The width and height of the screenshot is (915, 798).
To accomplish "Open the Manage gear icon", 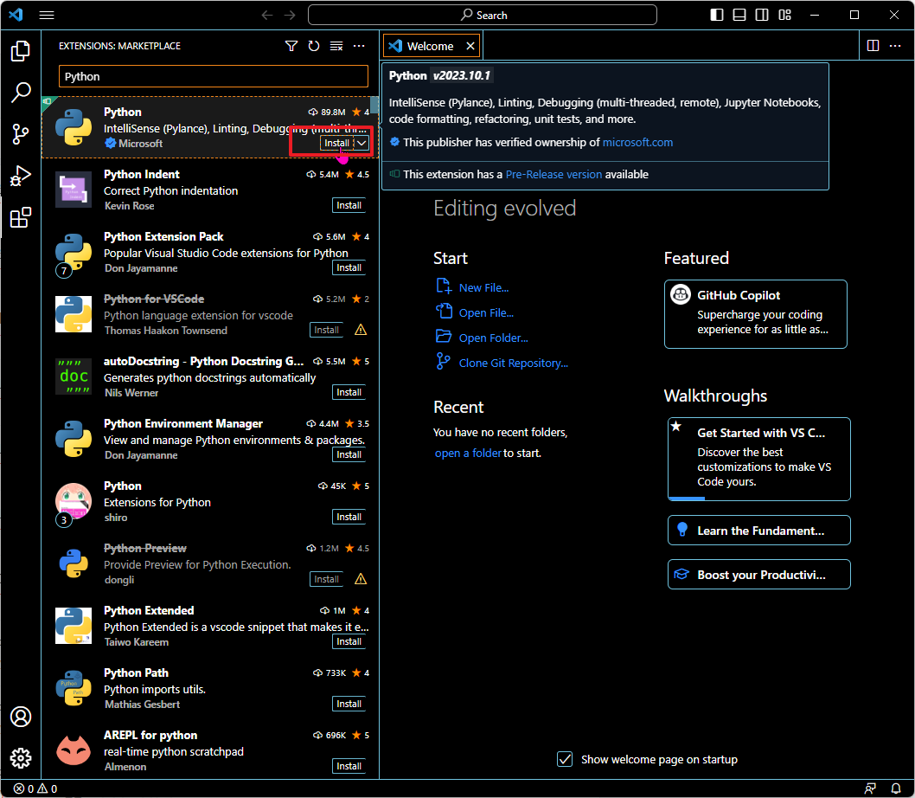I will pos(21,757).
